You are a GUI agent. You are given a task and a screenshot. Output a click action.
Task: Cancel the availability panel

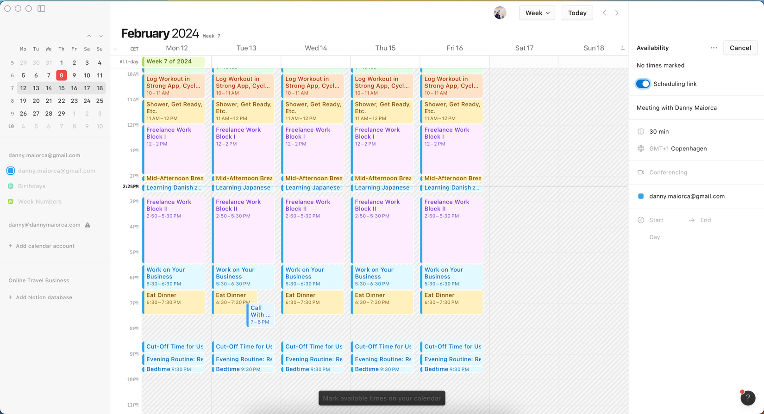(x=740, y=48)
